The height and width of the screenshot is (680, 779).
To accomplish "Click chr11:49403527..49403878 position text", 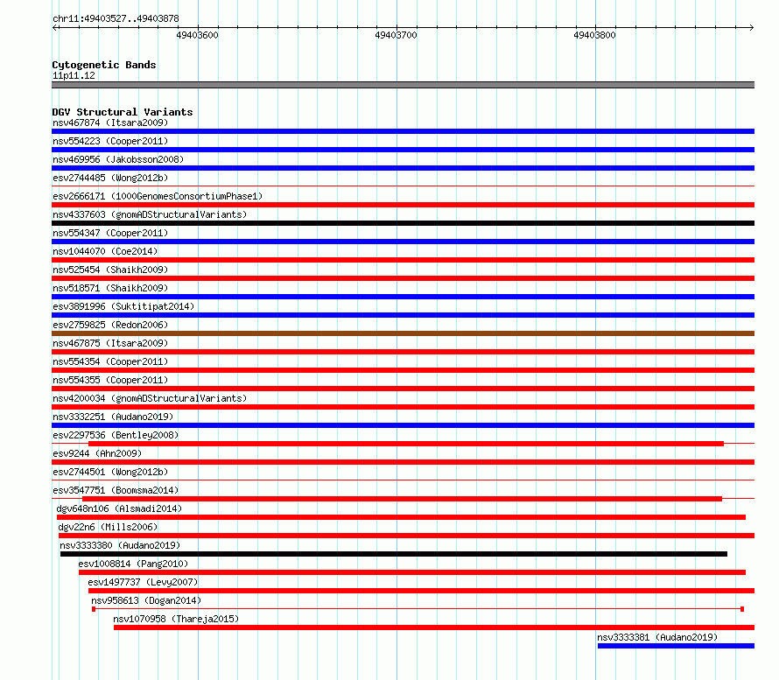I will click(x=116, y=18).
